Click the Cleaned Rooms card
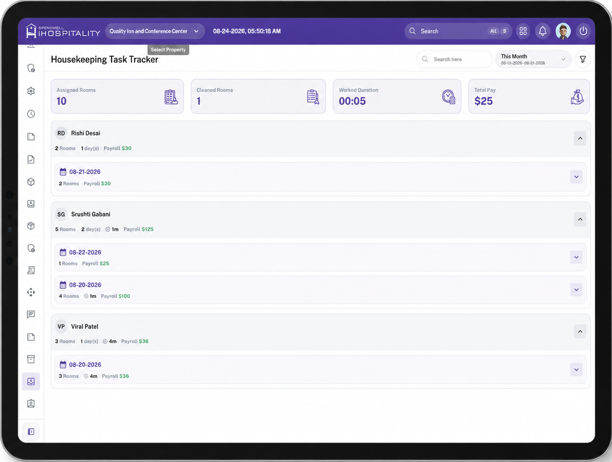The height and width of the screenshot is (462, 612). coord(258,96)
